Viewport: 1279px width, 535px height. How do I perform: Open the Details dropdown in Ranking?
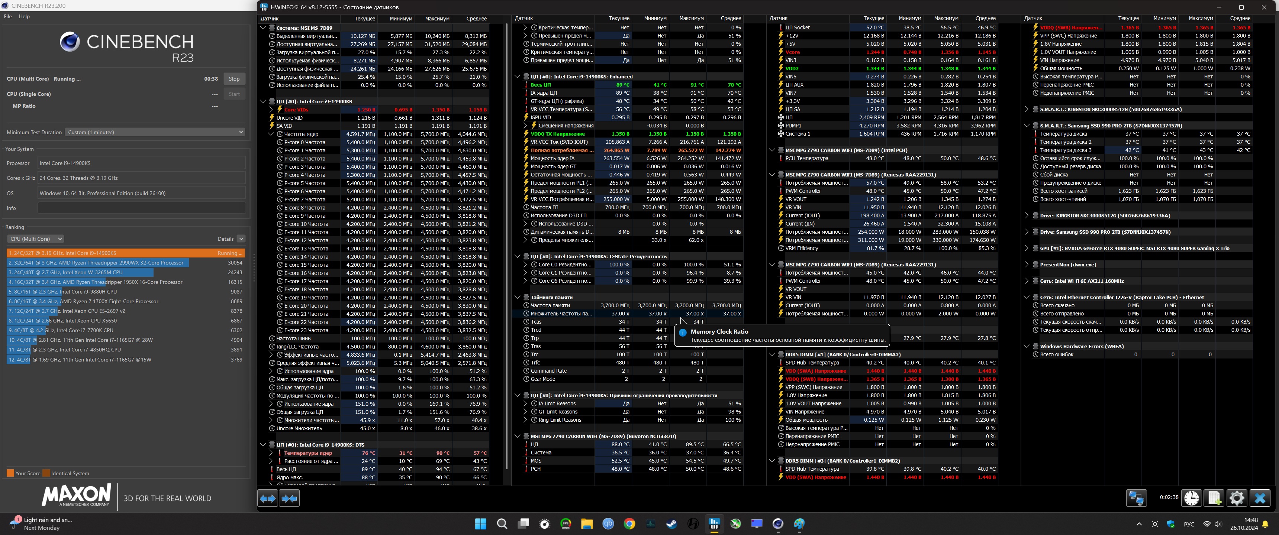[x=241, y=239]
